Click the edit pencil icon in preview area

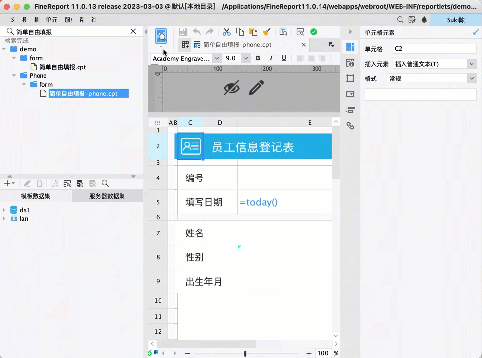pos(256,88)
